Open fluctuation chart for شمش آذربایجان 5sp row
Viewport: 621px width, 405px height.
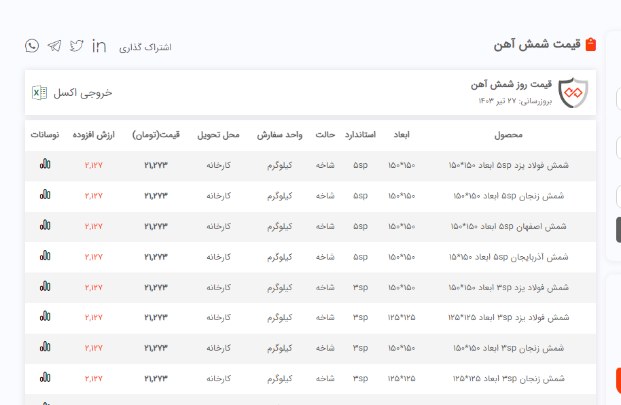(x=45, y=256)
